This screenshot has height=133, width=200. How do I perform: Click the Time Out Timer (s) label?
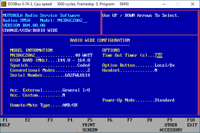coord(125,55)
